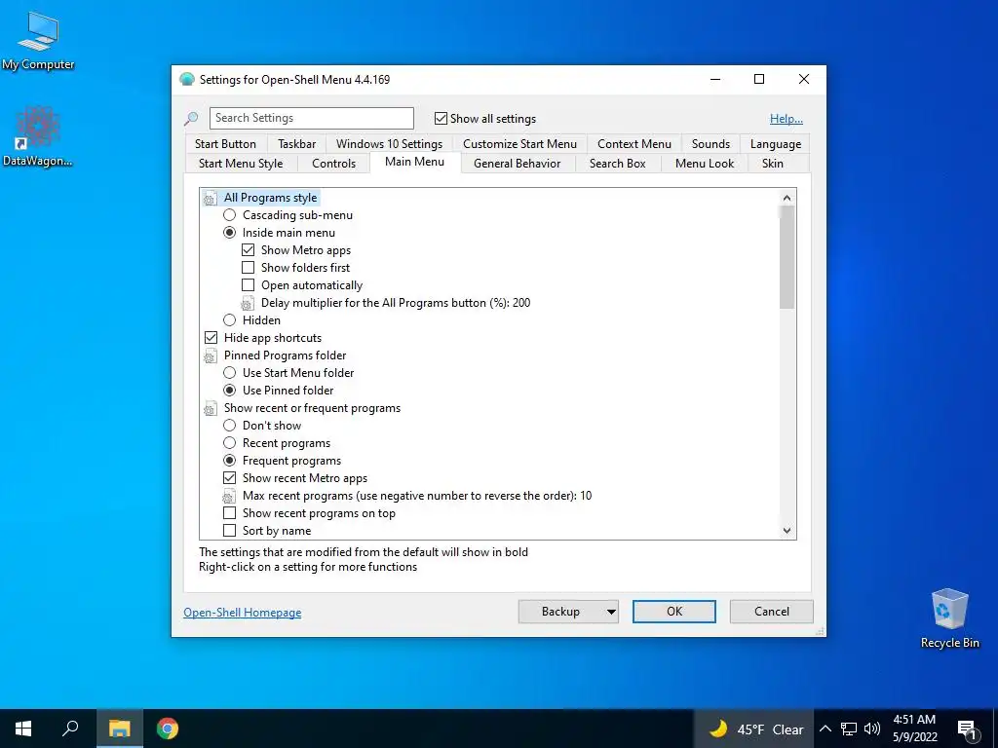Click the gear icon next to All Programs style
The height and width of the screenshot is (748, 998).
(x=211, y=199)
